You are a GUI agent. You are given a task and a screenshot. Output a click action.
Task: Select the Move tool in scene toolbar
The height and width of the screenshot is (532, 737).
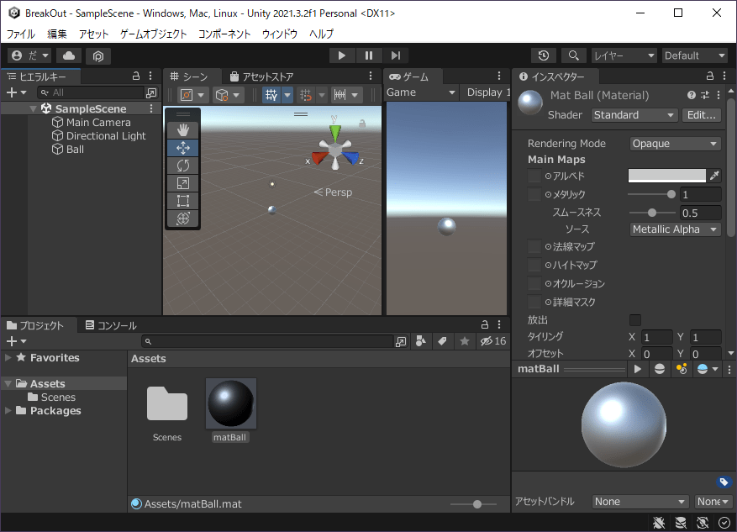tap(183, 148)
